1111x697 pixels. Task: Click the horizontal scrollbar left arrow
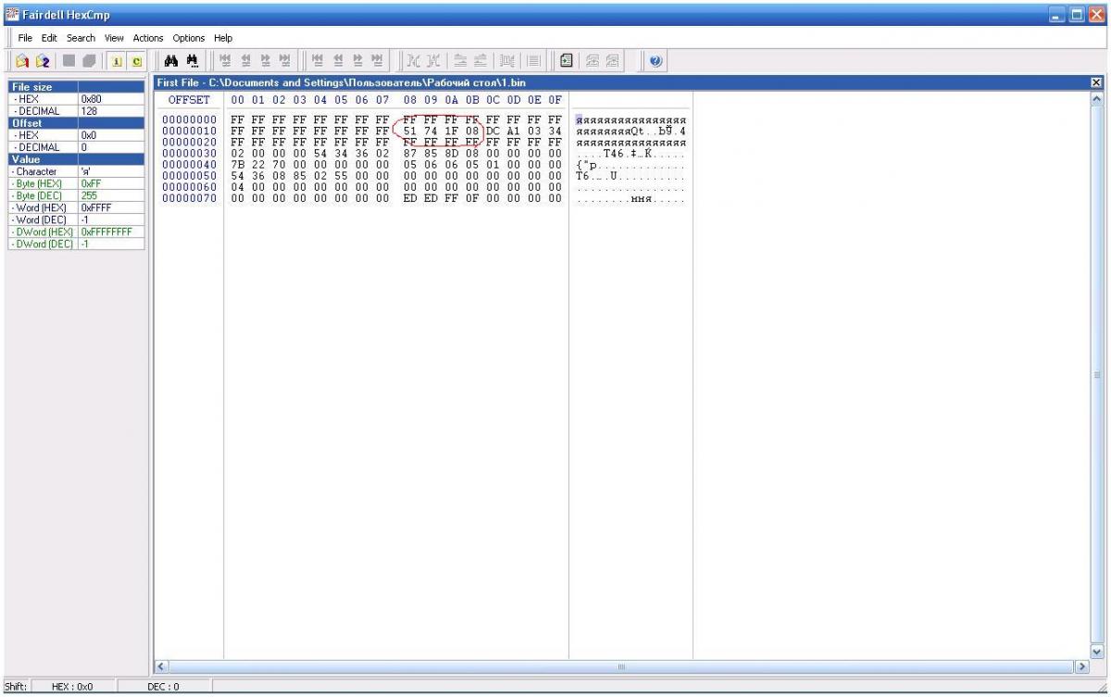(x=161, y=666)
